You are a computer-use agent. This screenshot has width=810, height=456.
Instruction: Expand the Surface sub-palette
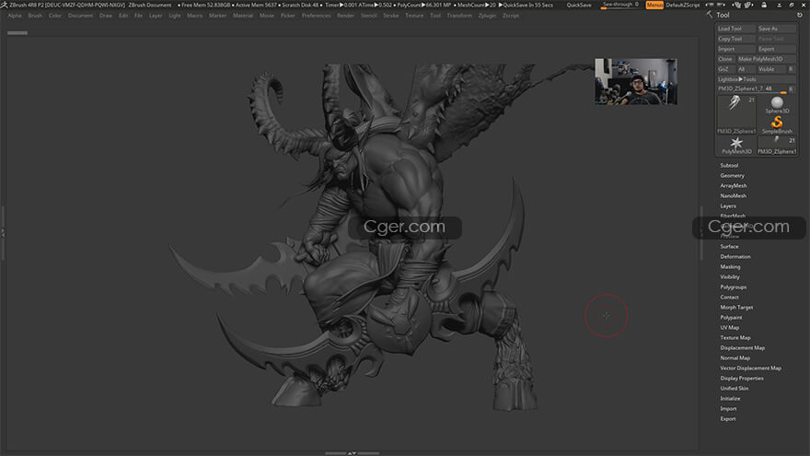point(729,247)
